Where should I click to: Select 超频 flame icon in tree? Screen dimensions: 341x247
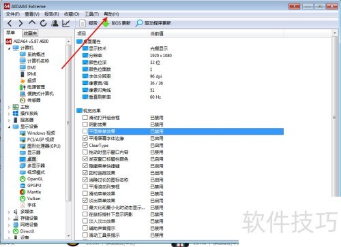tap(23, 81)
